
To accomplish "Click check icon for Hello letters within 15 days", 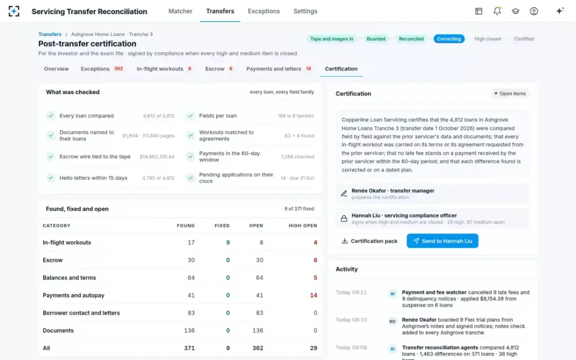I will pos(50,178).
